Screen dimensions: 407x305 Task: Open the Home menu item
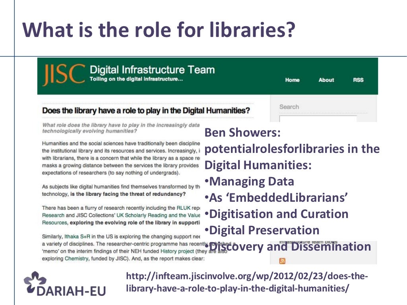pyautogui.click(x=292, y=80)
